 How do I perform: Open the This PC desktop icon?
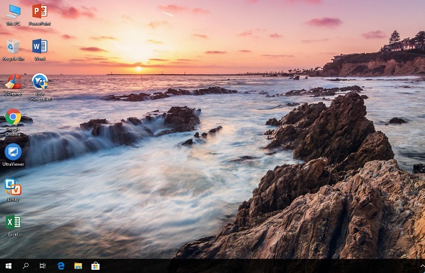click(x=13, y=12)
